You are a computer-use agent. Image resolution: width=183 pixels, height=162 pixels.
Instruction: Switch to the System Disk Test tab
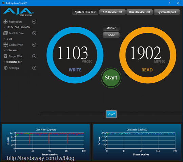(x=85, y=12)
